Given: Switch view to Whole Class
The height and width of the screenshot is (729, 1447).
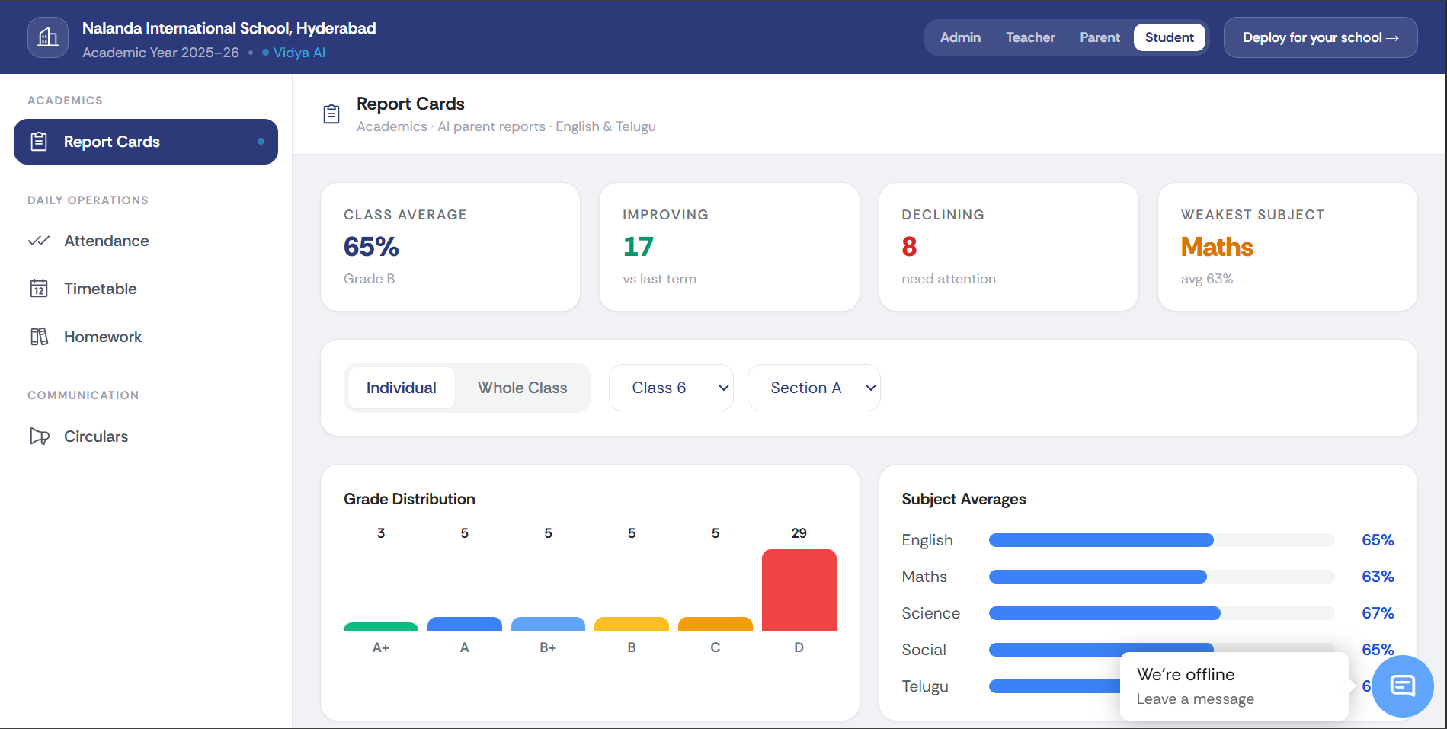Looking at the screenshot, I should 523,388.
